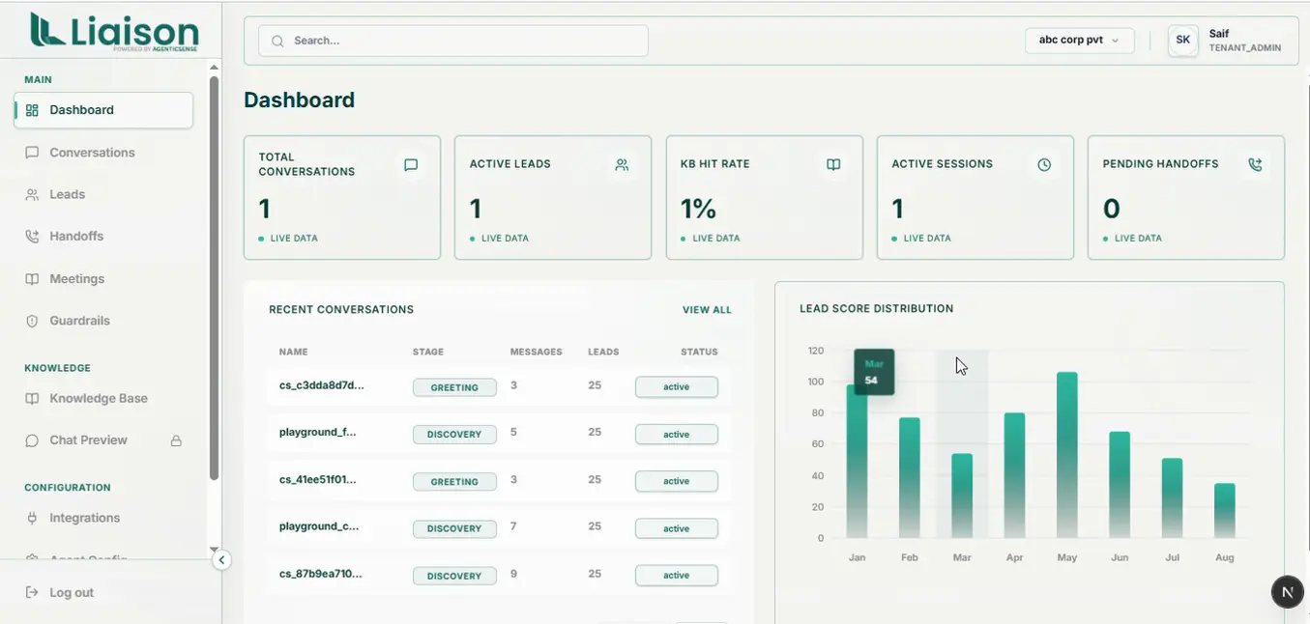Click the Log out arrow icon
The width and height of the screenshot is (1310, 624).
point(32,592)
